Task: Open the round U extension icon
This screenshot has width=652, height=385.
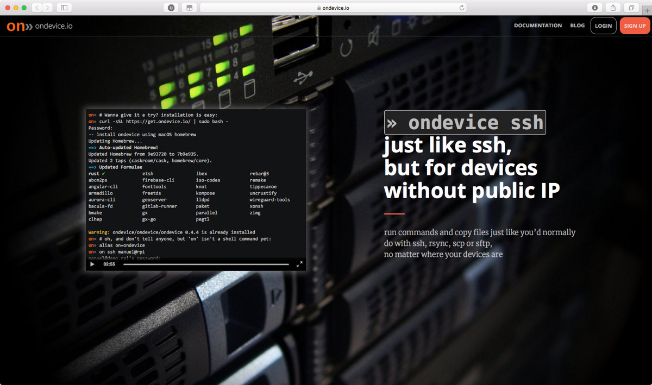Action: 171,8
